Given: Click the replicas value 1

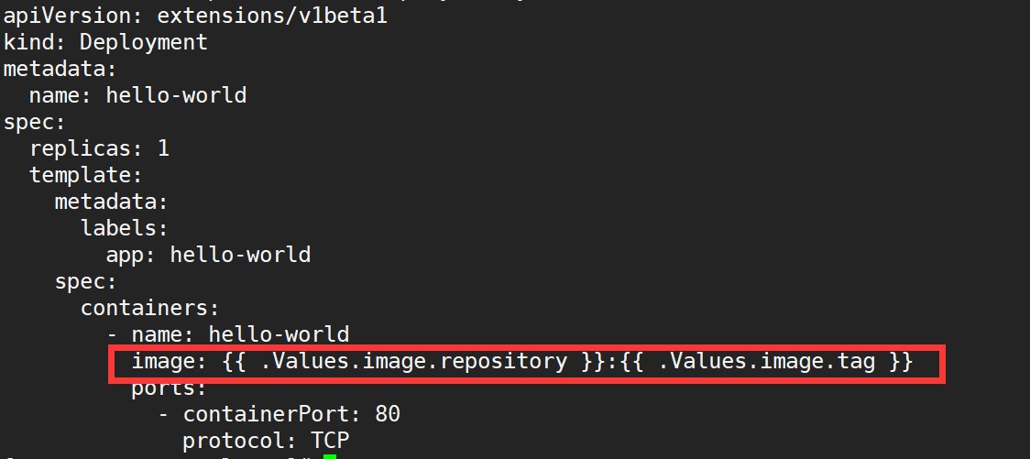Looking at the screenshot, I should 163,148.
